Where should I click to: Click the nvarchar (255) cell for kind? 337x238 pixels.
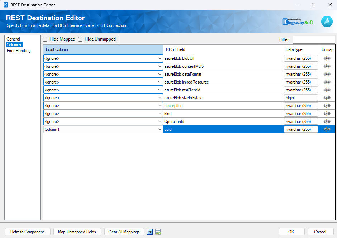(x=301, y=113)
